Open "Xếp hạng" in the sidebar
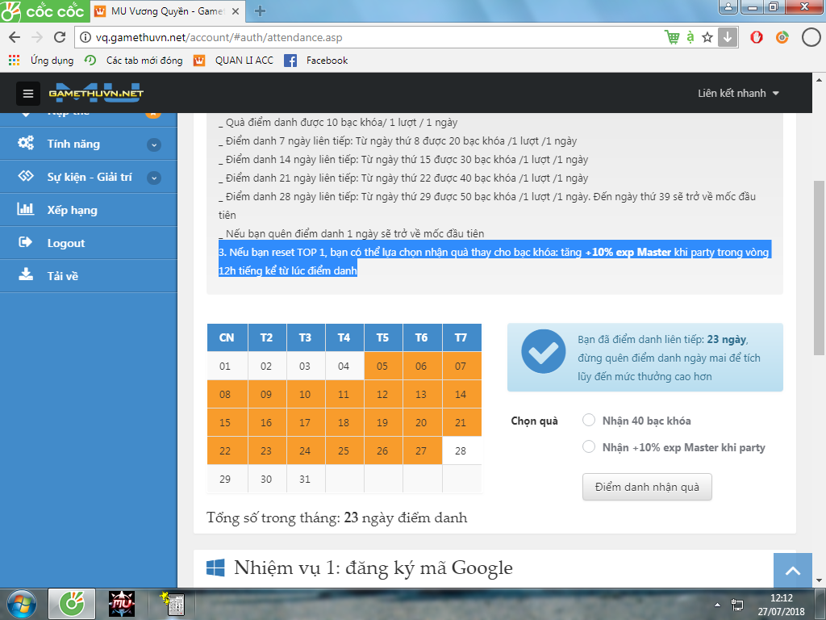This screenshot has width=826, height=620. tap(72, 210)
